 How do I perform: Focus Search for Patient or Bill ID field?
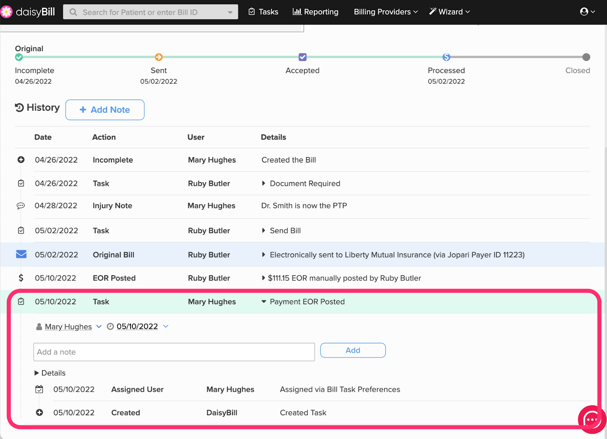pos(151,12)
